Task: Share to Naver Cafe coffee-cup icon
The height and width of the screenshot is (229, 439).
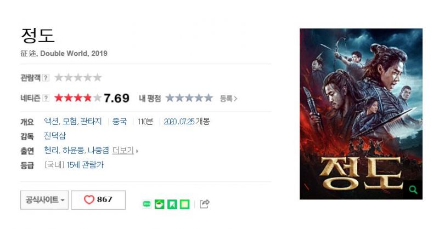Action: pos(160,204)
